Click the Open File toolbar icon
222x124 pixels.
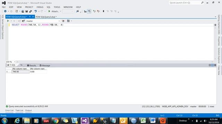(23, 11)
